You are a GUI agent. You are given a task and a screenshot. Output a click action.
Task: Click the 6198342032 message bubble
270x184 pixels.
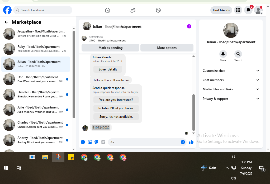[101, 128]
